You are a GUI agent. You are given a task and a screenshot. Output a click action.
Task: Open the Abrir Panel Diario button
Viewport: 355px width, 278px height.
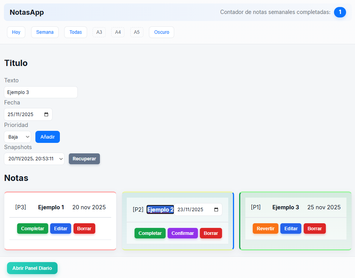click(x=32, y=268)
